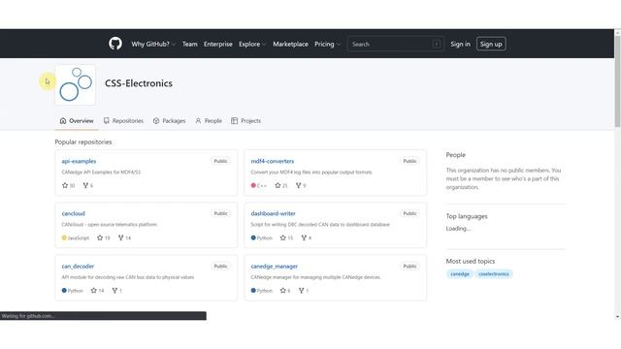The width and height of the screenshot is (621, 349).
Task: Expand the Pricing dropdown menu
Action: [x=327, y=44]
